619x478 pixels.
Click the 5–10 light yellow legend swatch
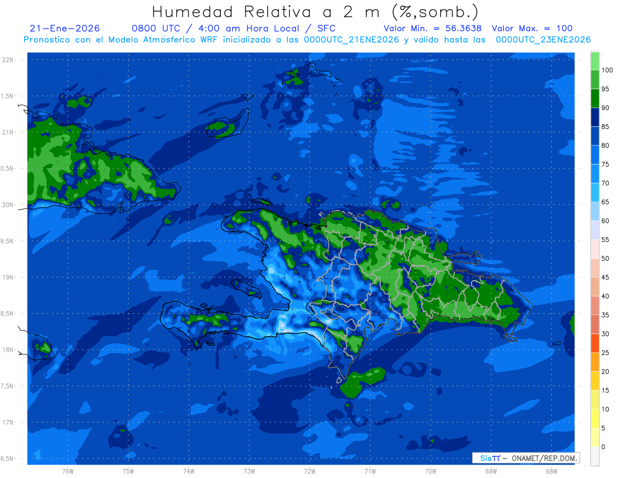(x=595, y=418)
